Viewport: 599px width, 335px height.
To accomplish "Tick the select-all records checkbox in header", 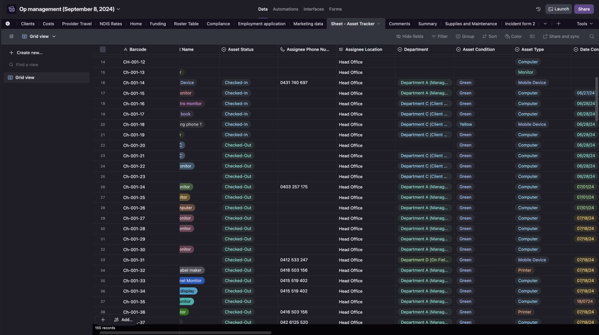I will (x=103, y=50).
